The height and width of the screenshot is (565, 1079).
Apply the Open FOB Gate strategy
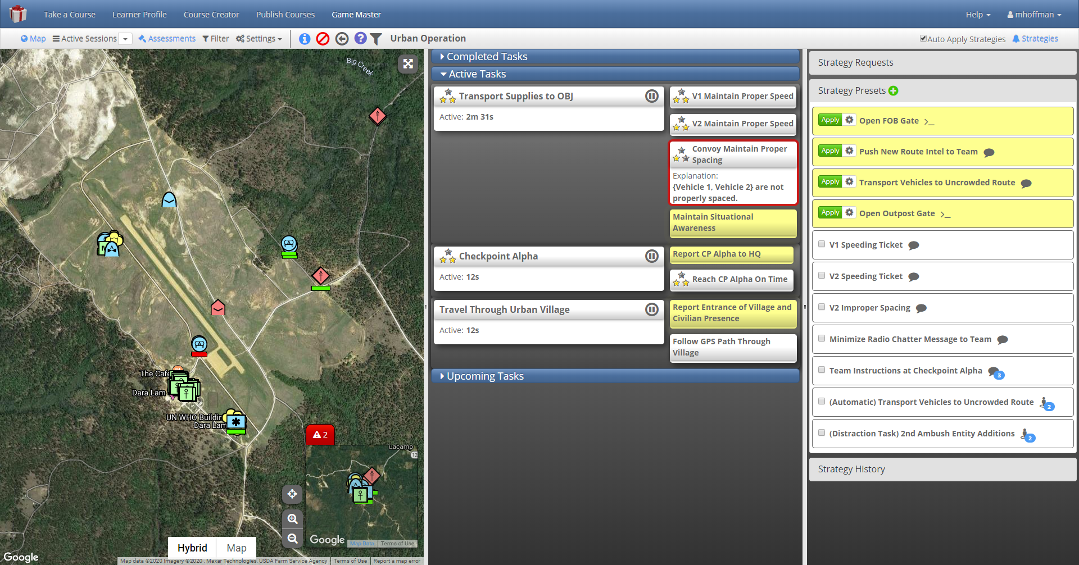click(830, 120)
